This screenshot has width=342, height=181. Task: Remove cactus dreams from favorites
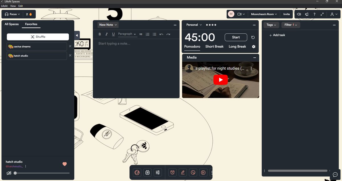tap(70, 46)
